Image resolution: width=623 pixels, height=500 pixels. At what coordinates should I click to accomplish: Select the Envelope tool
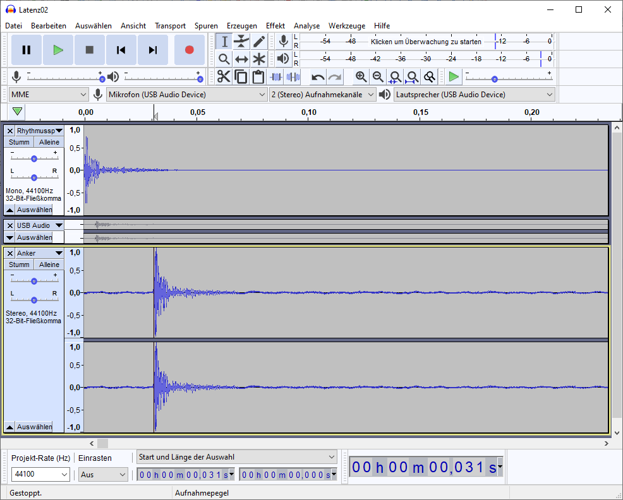[x=241, y=42]
